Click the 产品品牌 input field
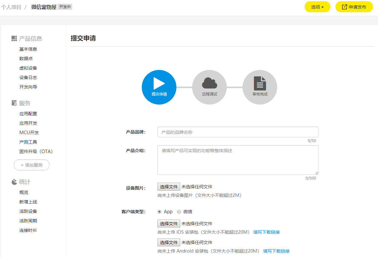This screenshot has width=378, height=257. pyautogui.click(x=238, y=132)
